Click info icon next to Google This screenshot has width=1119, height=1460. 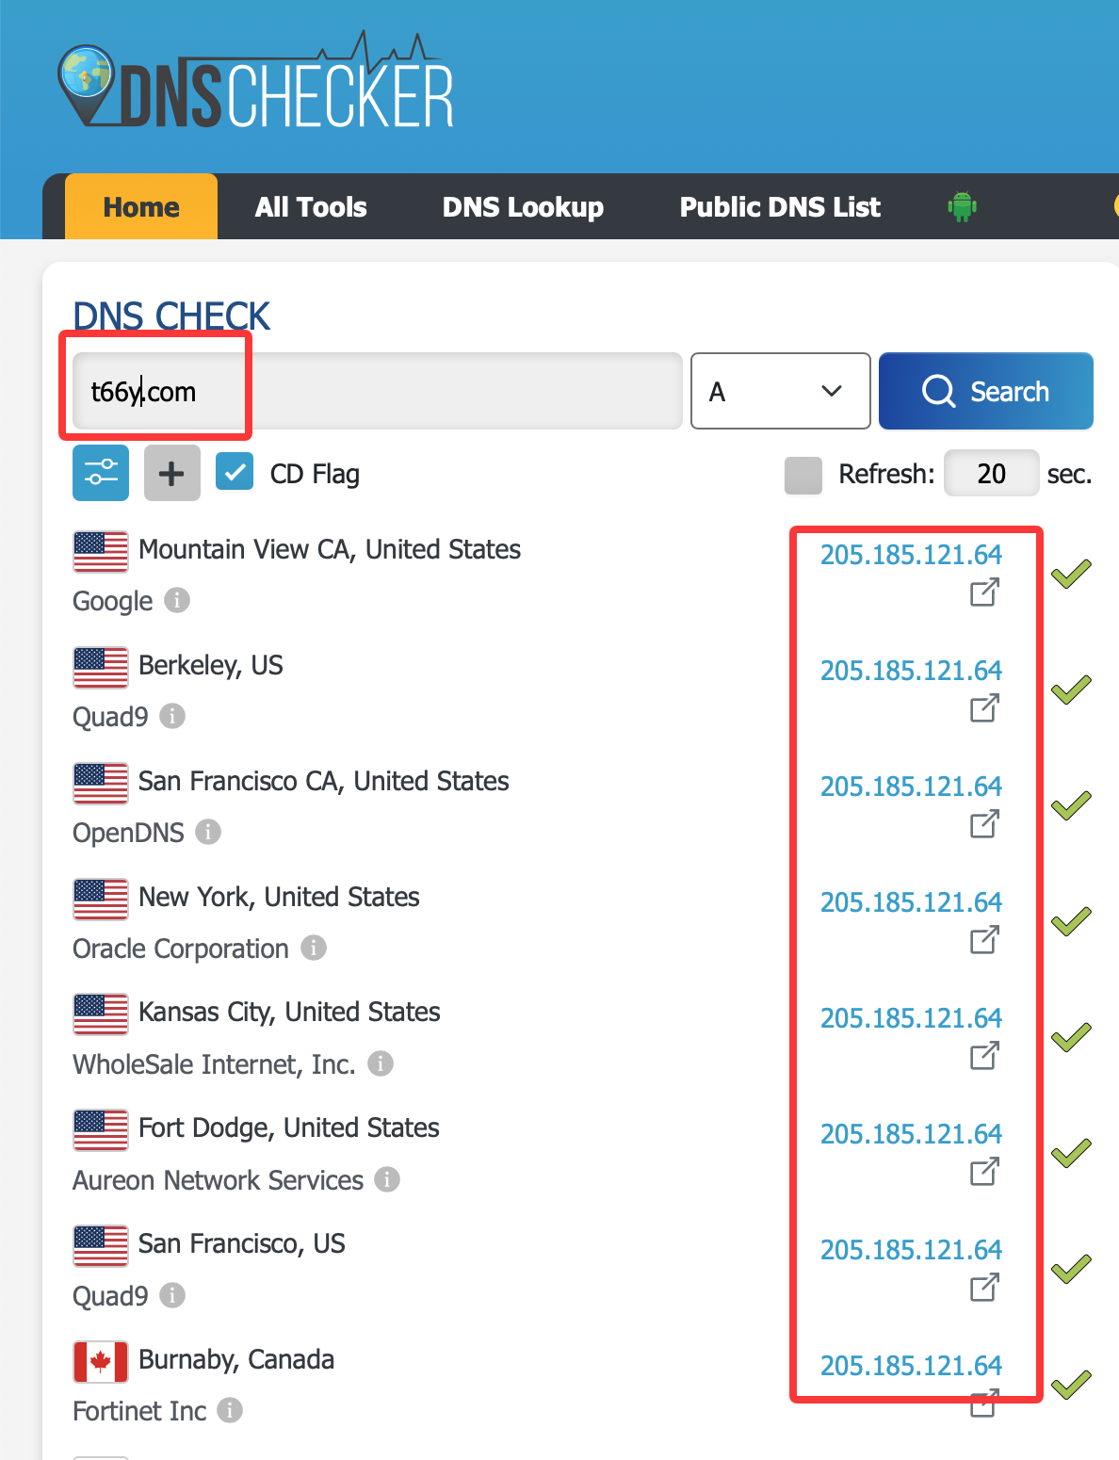tap(177, 600)
